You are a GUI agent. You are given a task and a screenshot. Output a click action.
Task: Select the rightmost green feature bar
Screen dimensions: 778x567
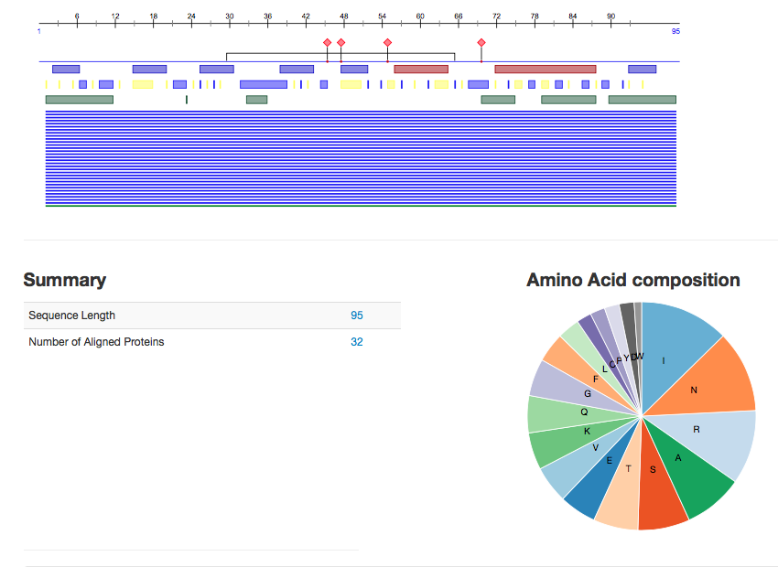pyautogui.click(x=642, y=100)
